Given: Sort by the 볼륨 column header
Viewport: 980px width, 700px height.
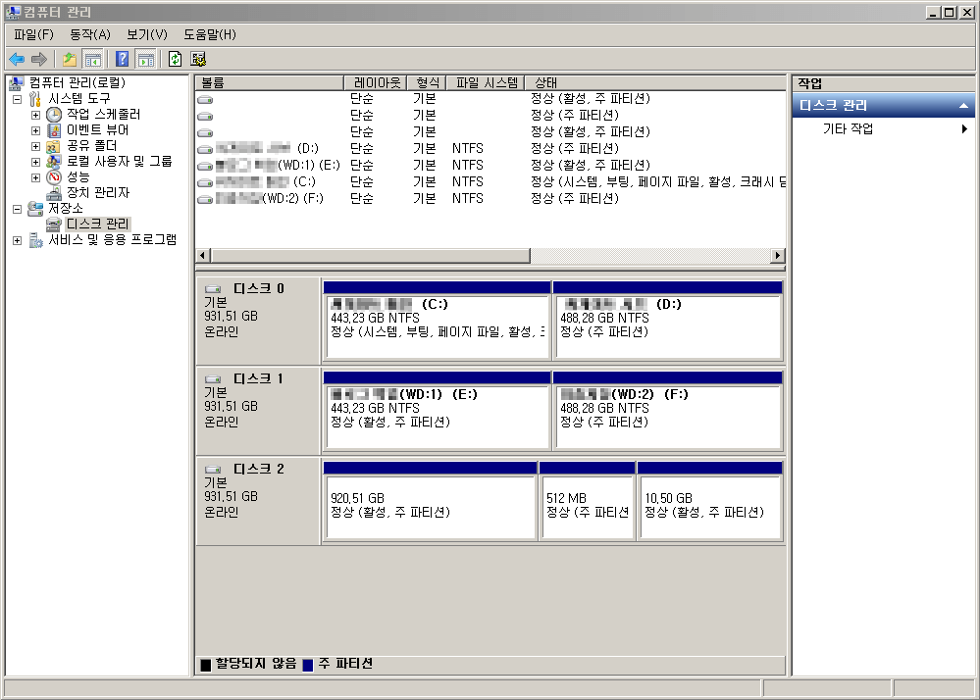Looking at the screenshot, I should [x=270, y=82].
